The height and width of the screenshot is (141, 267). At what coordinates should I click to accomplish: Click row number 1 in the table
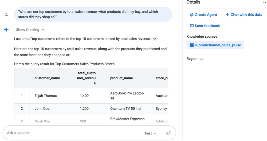(x=22, y=96)
